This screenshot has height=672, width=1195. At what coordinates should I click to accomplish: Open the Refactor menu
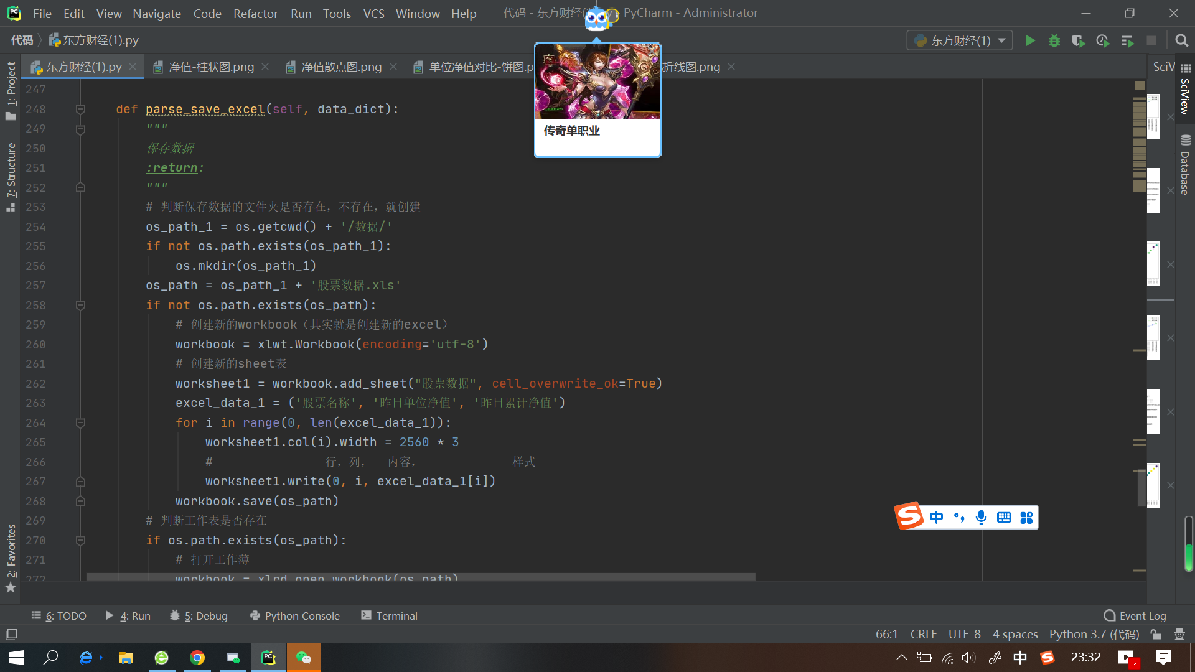point(255,13)
